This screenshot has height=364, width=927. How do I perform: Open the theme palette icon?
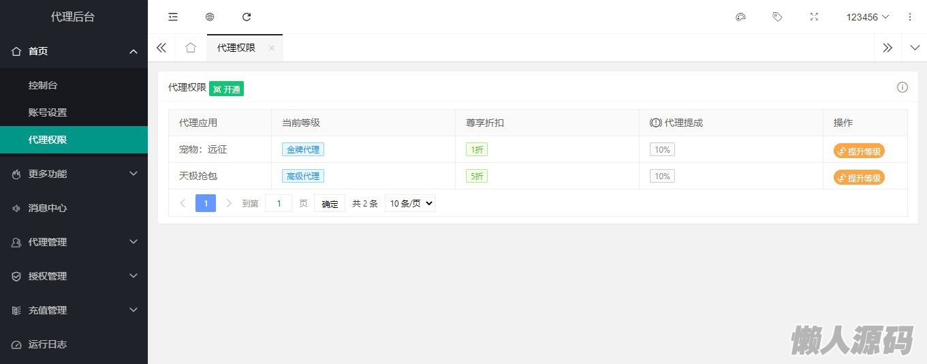tap(741, 17)
